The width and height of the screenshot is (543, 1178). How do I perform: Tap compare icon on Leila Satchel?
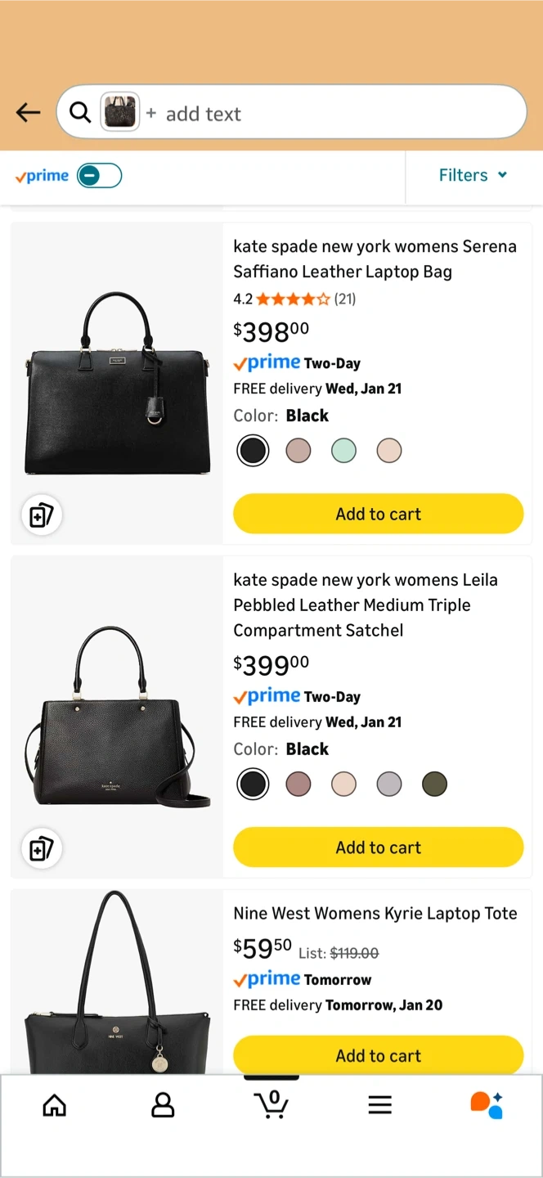[x=41, y=849]
